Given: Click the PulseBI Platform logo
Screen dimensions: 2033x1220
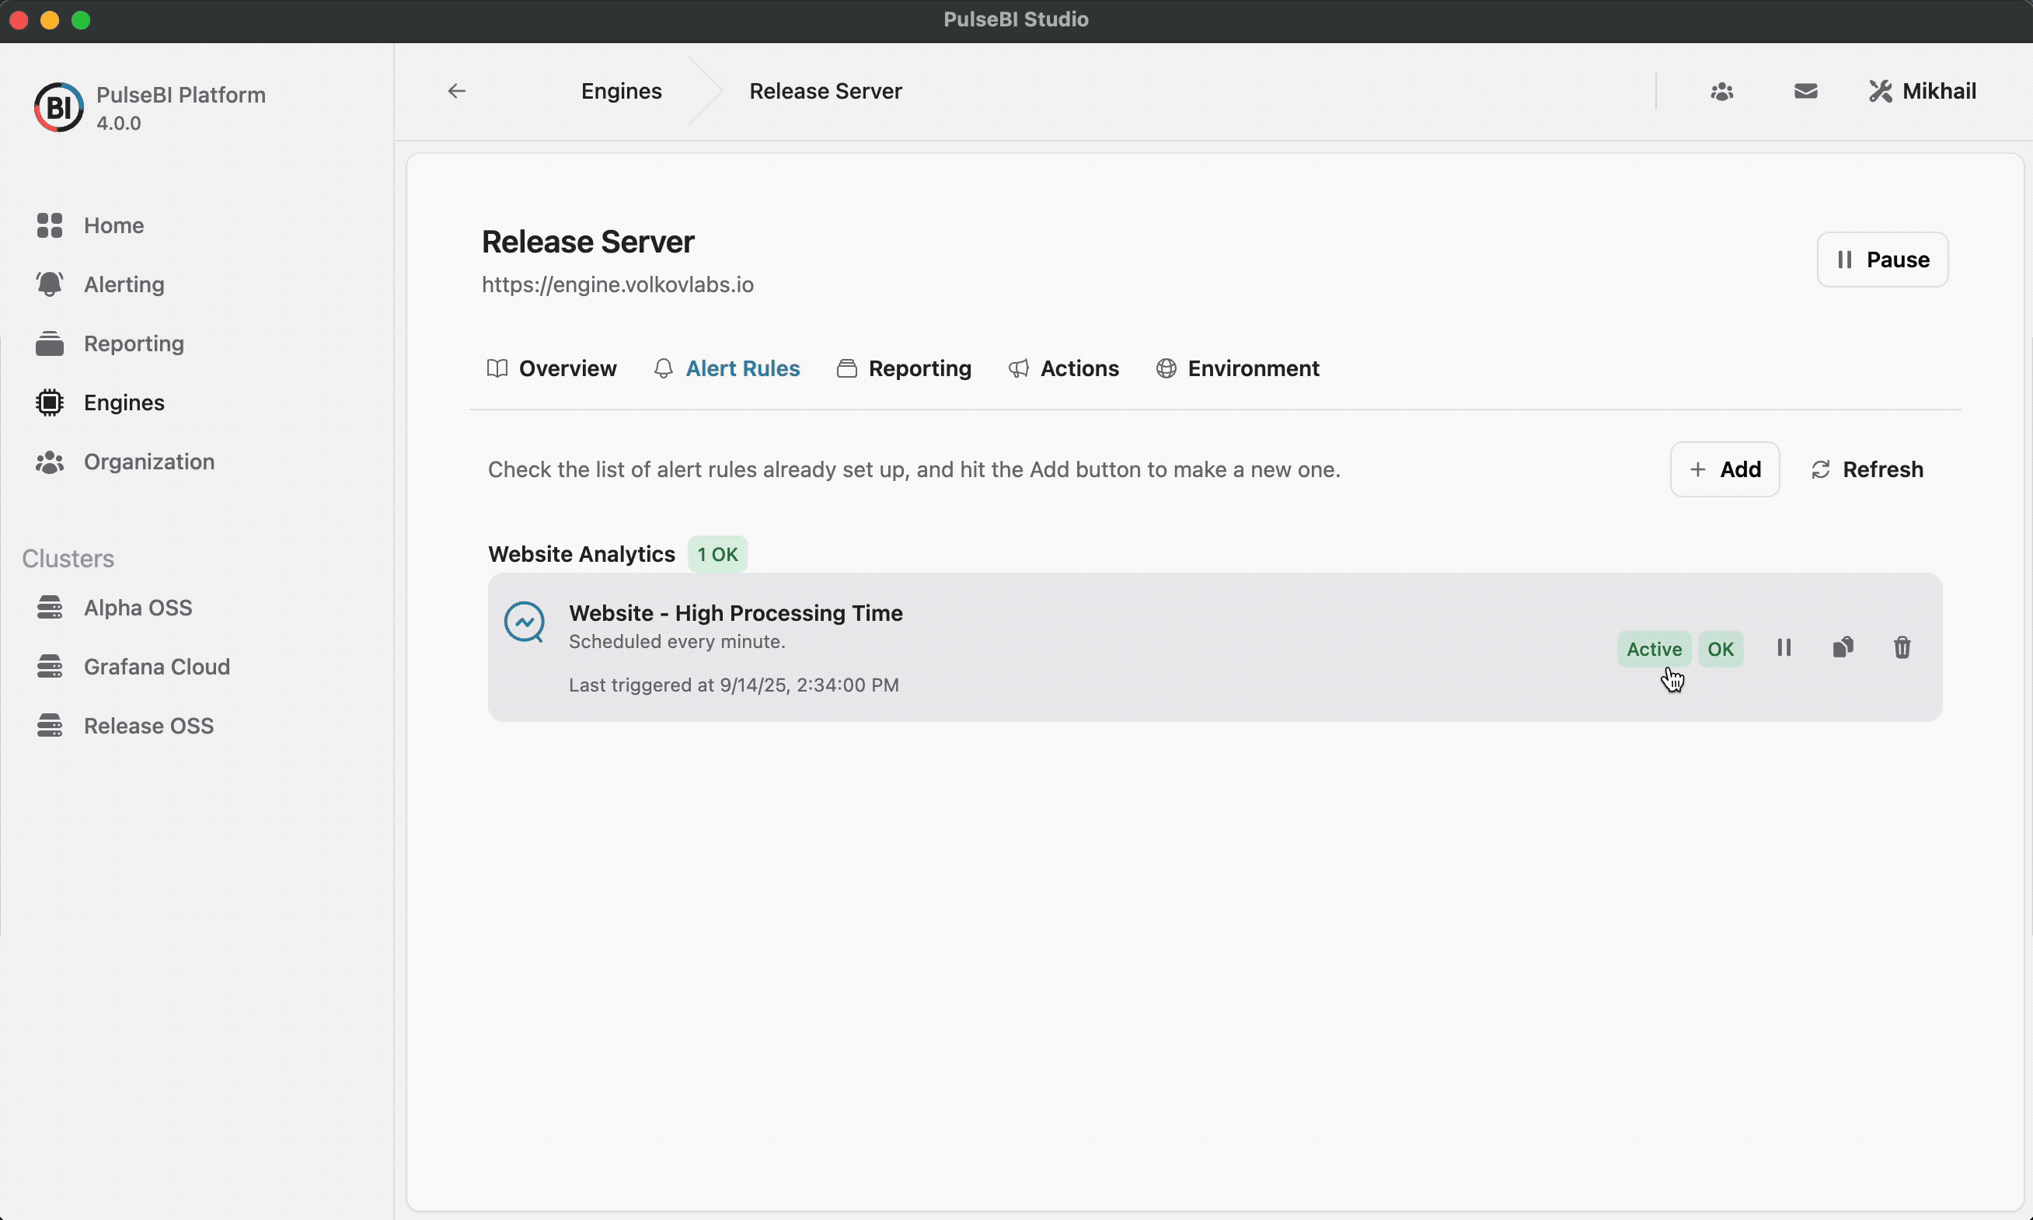Looking at the screenshot, I should pos(58,107).
